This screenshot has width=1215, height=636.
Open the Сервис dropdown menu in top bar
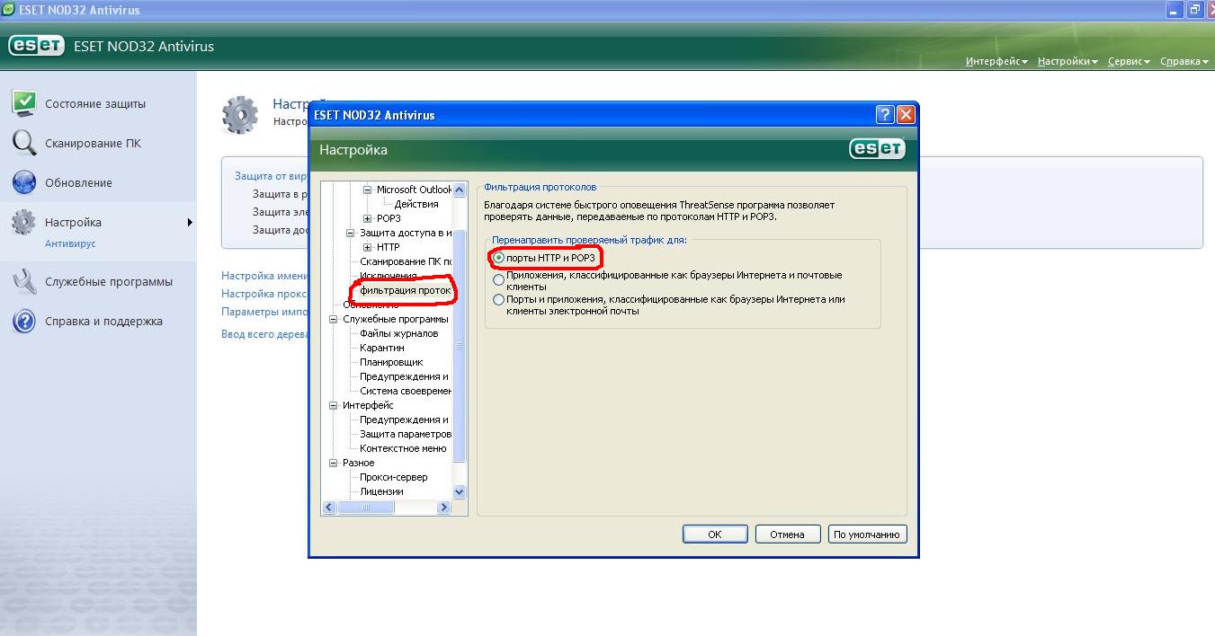coord(1129,61)
